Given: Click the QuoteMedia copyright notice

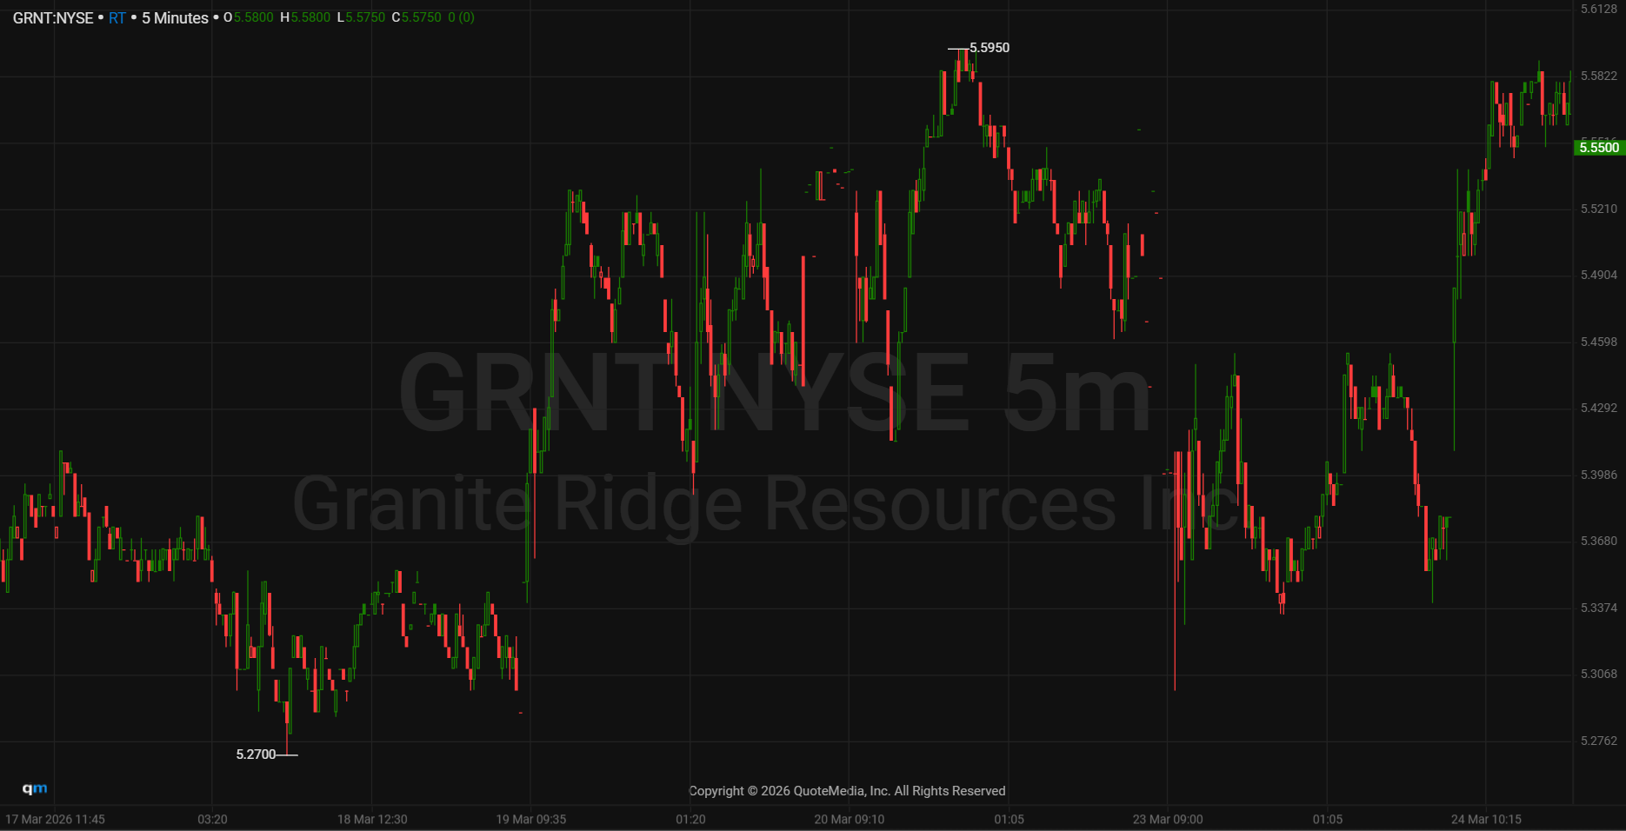Looking at the screenshot, I should (847, 791).
